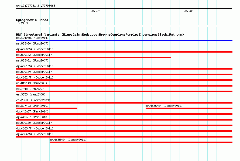Click the 15q24.3 band label
The width and height of the screenshot is (240, 161).
22,23
